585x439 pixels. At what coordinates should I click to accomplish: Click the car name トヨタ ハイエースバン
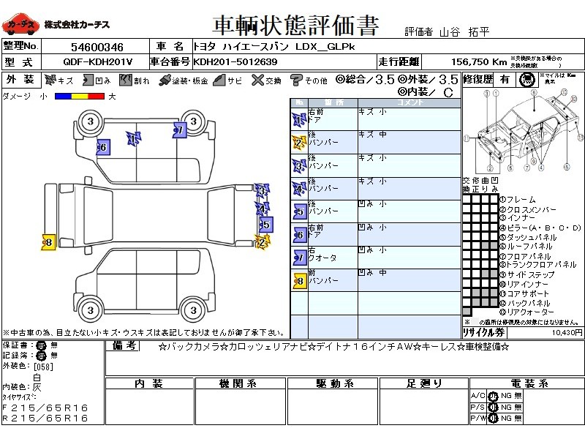(x=241, y=47)
